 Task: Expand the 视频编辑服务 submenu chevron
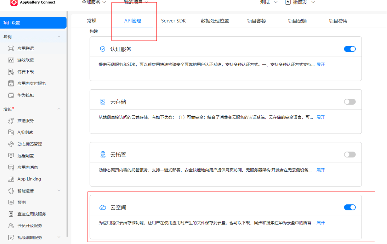point(59,238)
